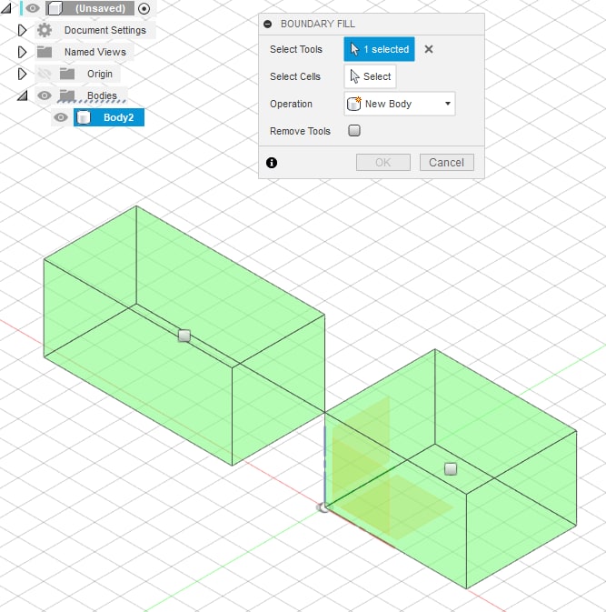Select the Named Views label
This screenshot has width=606, height=612.
click(95, 52)
